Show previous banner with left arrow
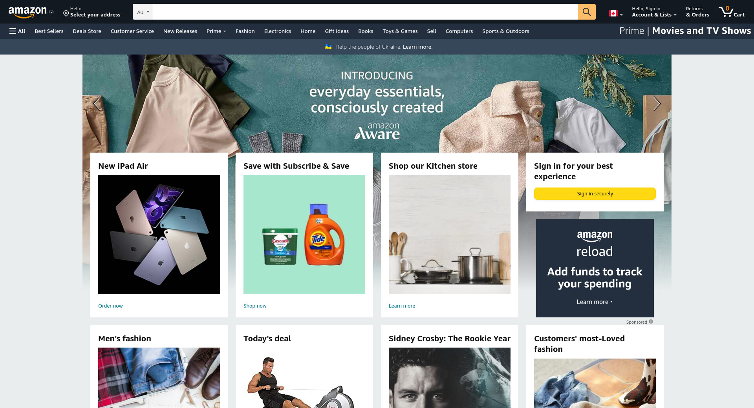The image size is (754, 408). pyautogui.click(x=97, y=104)
